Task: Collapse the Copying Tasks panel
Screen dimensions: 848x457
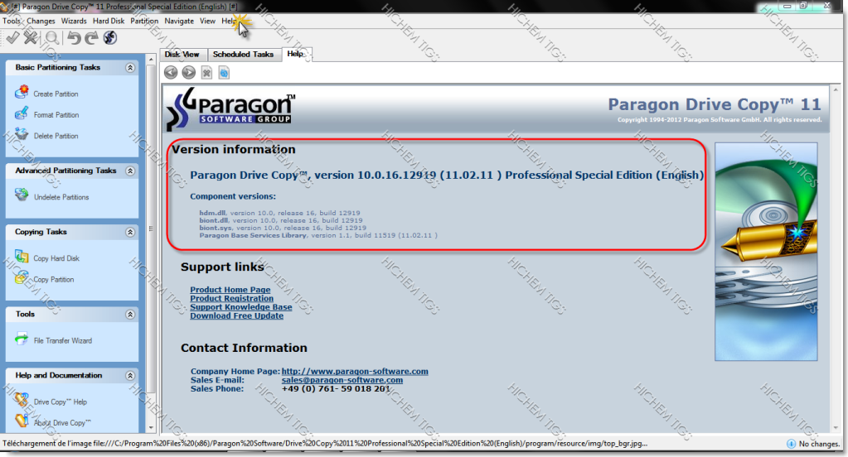Action: [x=130, y=232]
